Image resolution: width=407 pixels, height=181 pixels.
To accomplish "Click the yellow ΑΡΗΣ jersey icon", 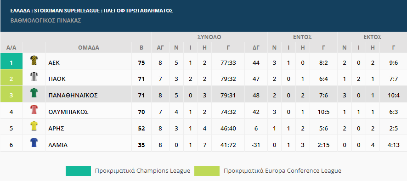I will [x=34, y=126].
